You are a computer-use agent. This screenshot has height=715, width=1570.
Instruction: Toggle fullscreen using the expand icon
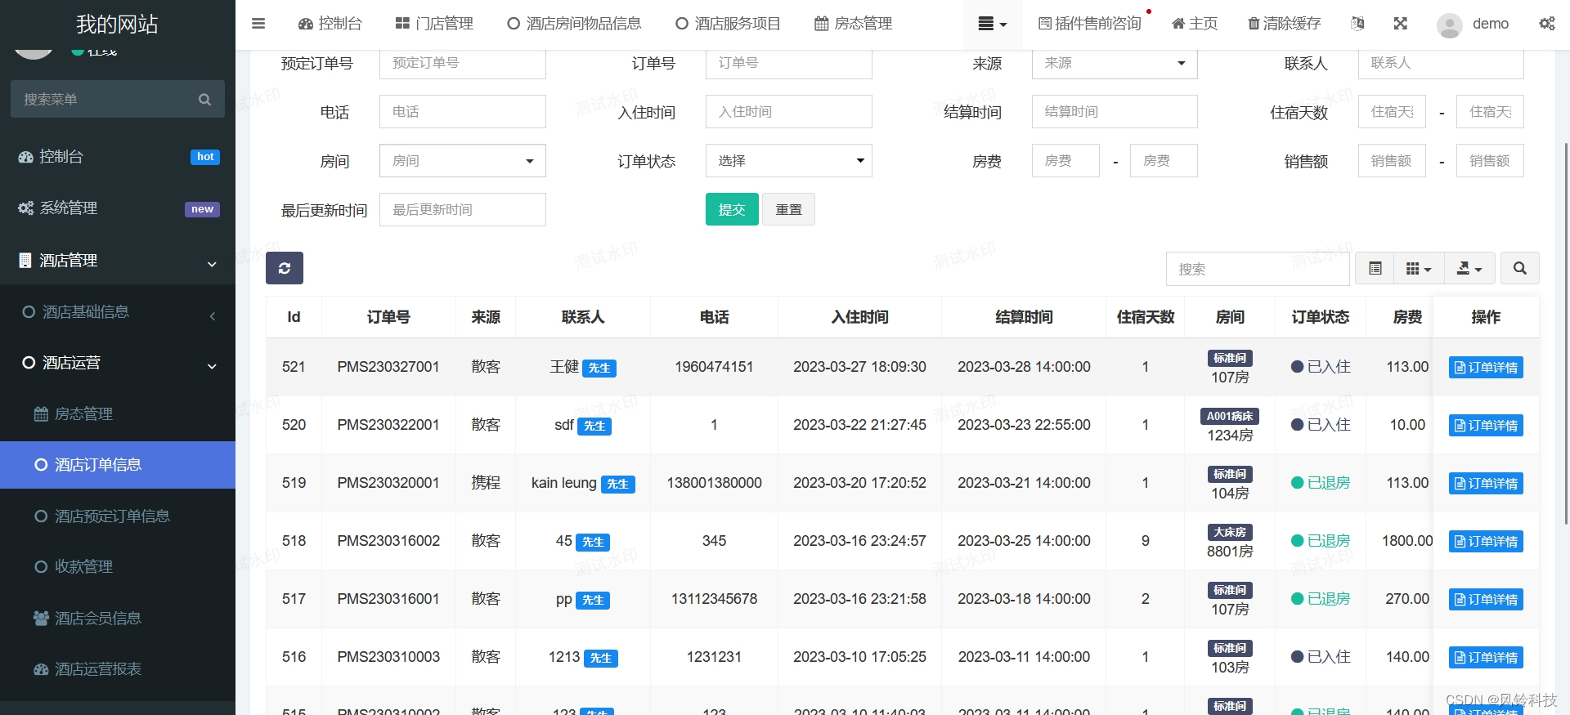point(1401,24)
